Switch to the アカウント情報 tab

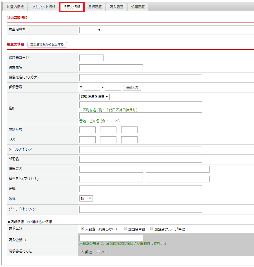click(43, 7)
